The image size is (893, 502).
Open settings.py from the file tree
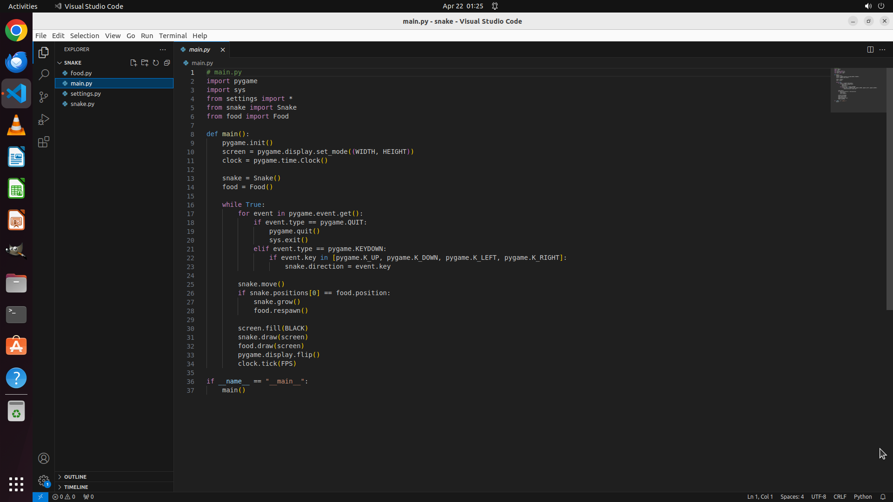click(86, 93)
